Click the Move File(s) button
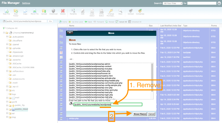 pyautogui.click(x=140, y=114)
